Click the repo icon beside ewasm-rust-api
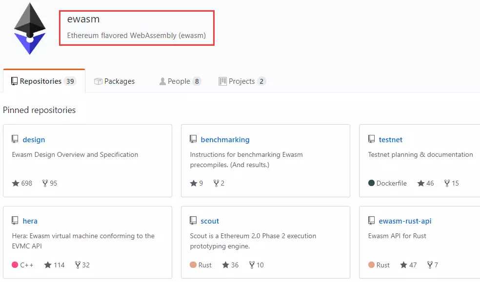 [x=371, y=220]
